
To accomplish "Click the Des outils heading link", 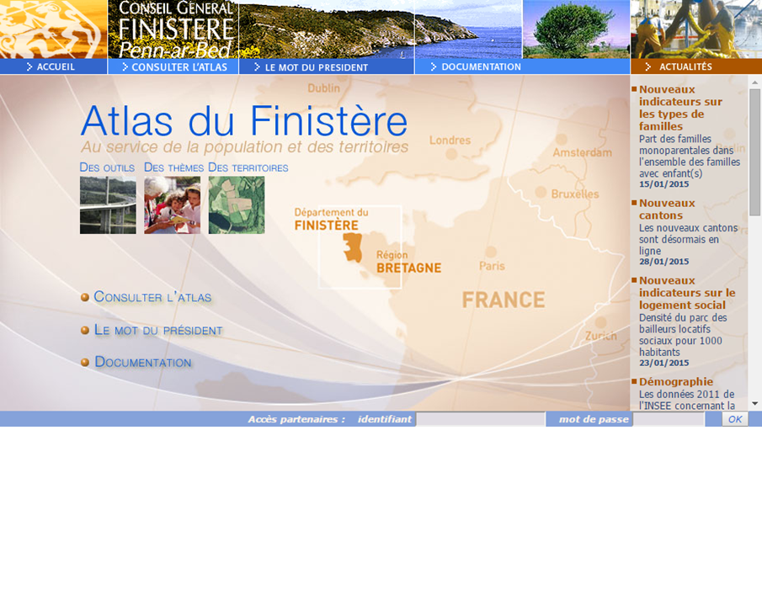I will click(x=107, y=167).
